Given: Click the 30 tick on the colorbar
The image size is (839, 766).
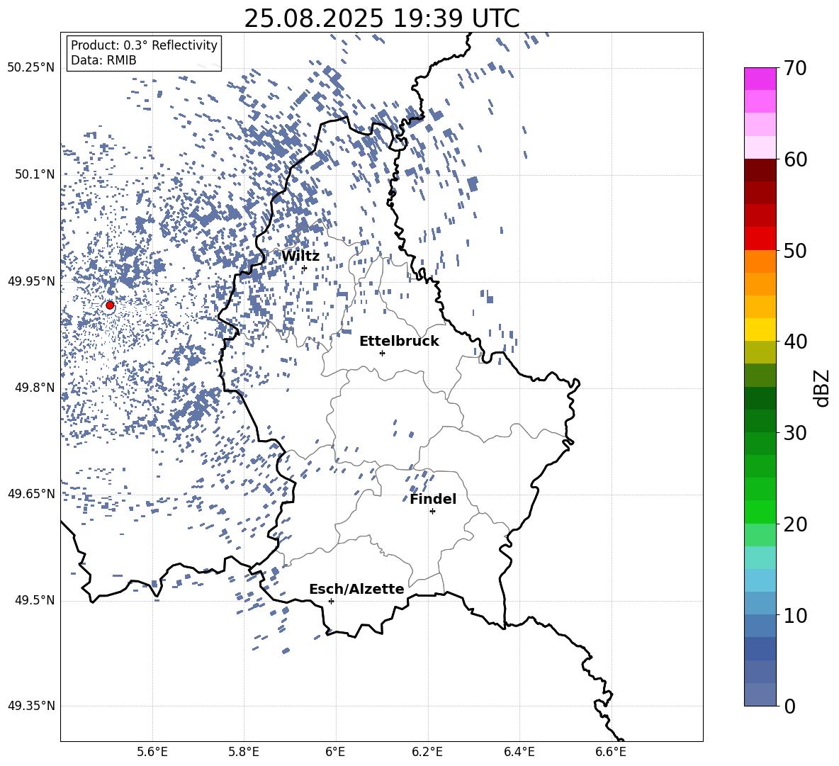Looking at the screenshot, I should click(x=795, y=433).
